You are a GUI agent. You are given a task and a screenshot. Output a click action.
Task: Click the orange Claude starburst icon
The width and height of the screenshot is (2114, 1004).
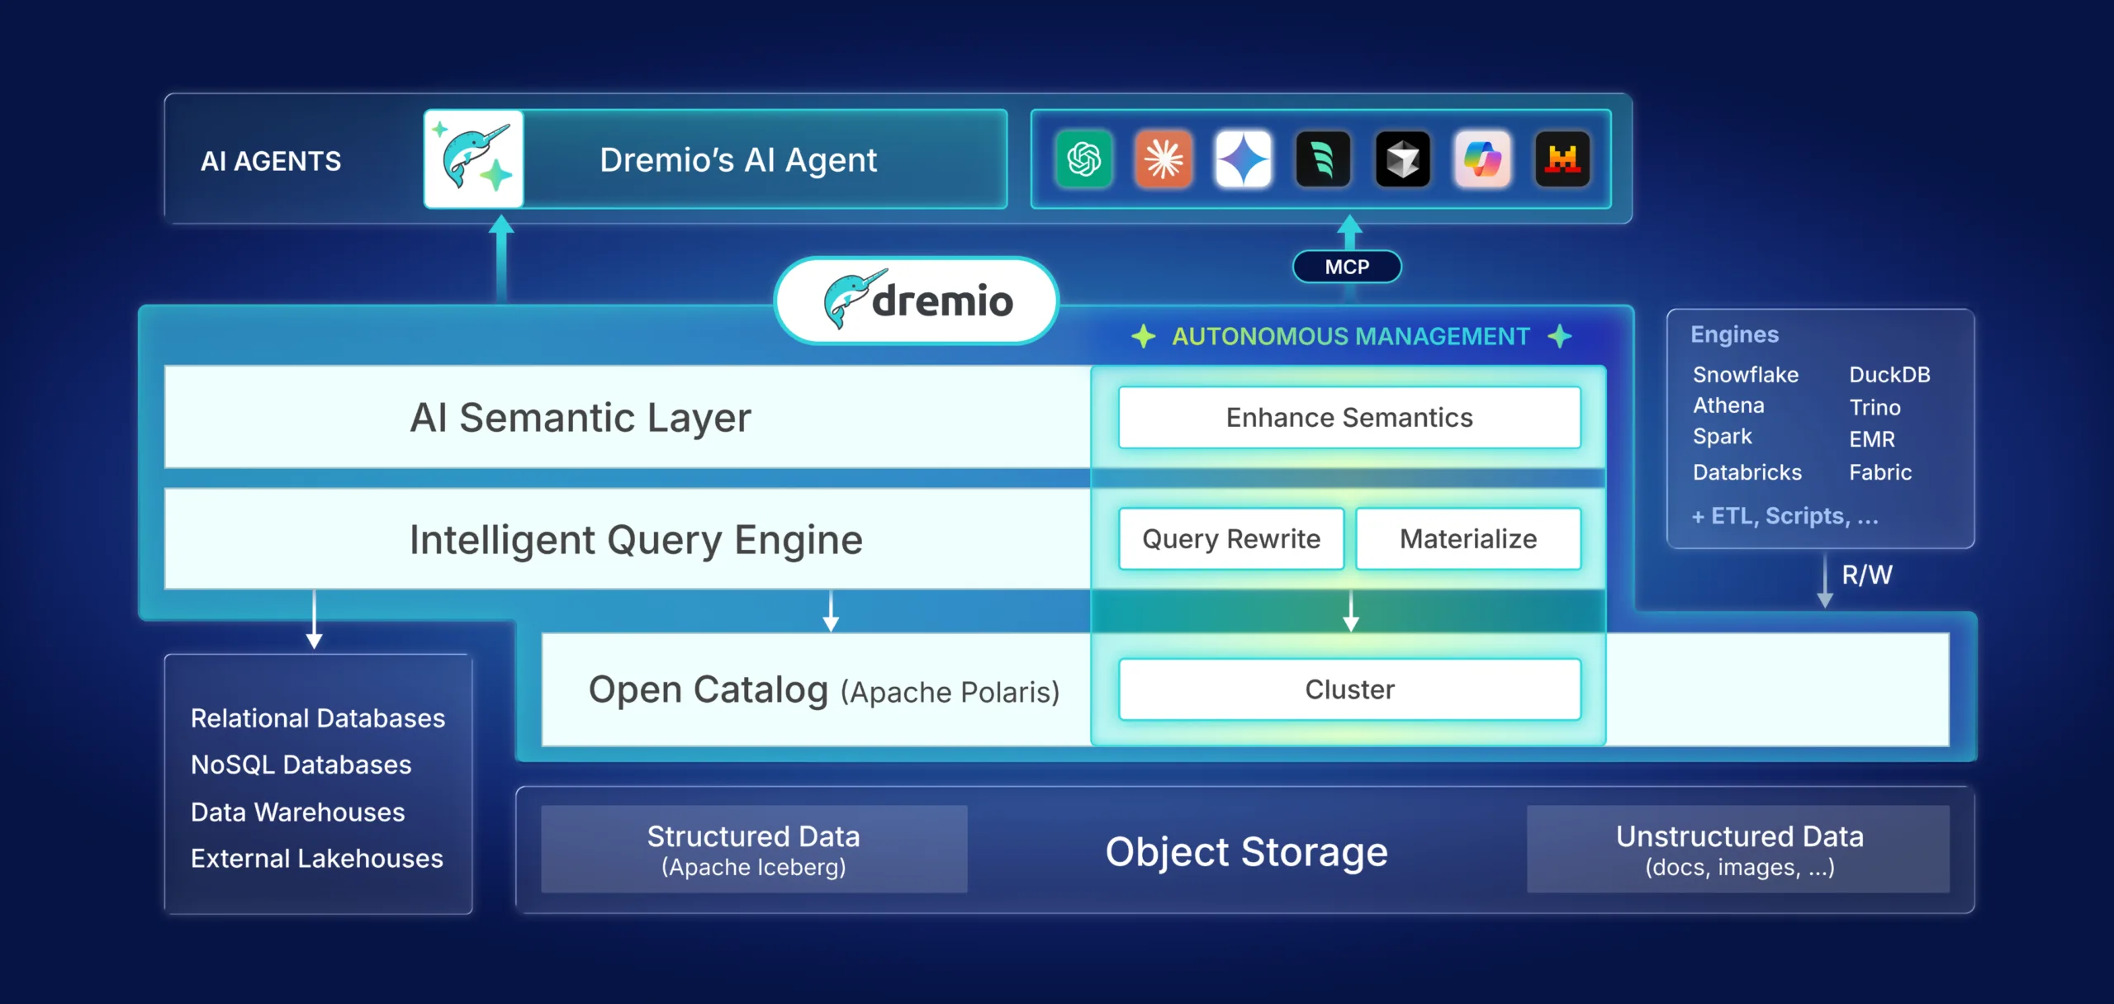pos(1164,159)
